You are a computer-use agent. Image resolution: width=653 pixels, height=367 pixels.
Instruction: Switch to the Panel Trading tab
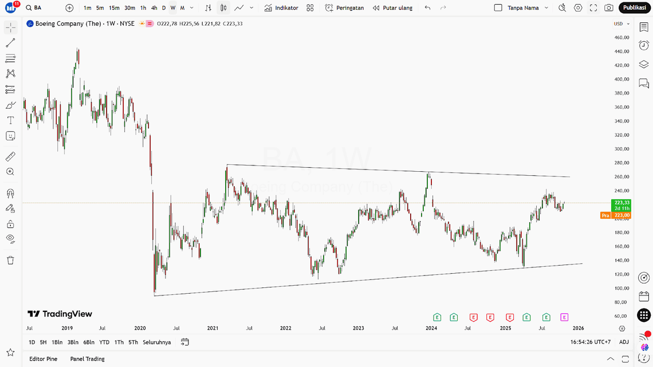87,359
